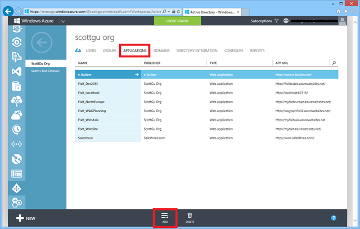This screenshot has height=229, width=360.
Task: Open the Networks sidebar icon
Action: (x=16, y=144)
